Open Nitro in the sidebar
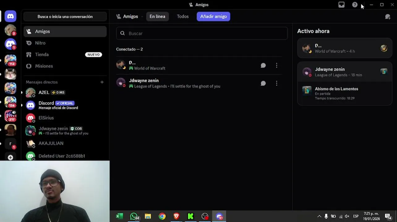 65,43
